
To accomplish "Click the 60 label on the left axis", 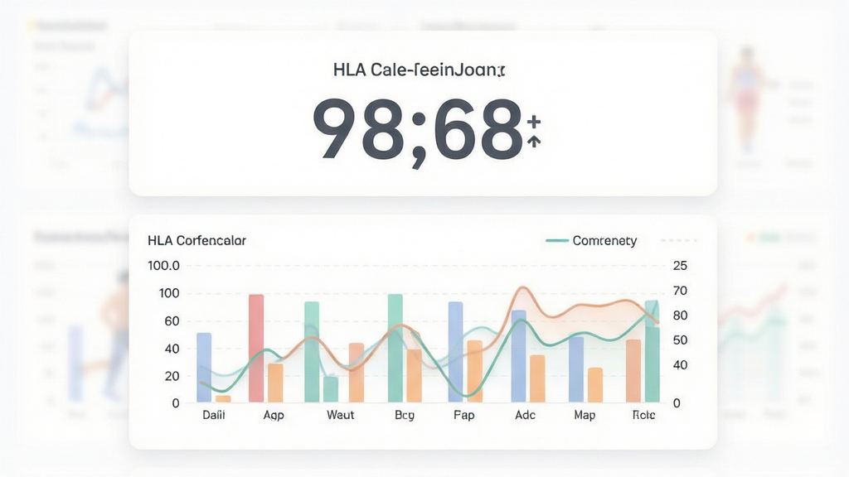I will pos(172,321).
